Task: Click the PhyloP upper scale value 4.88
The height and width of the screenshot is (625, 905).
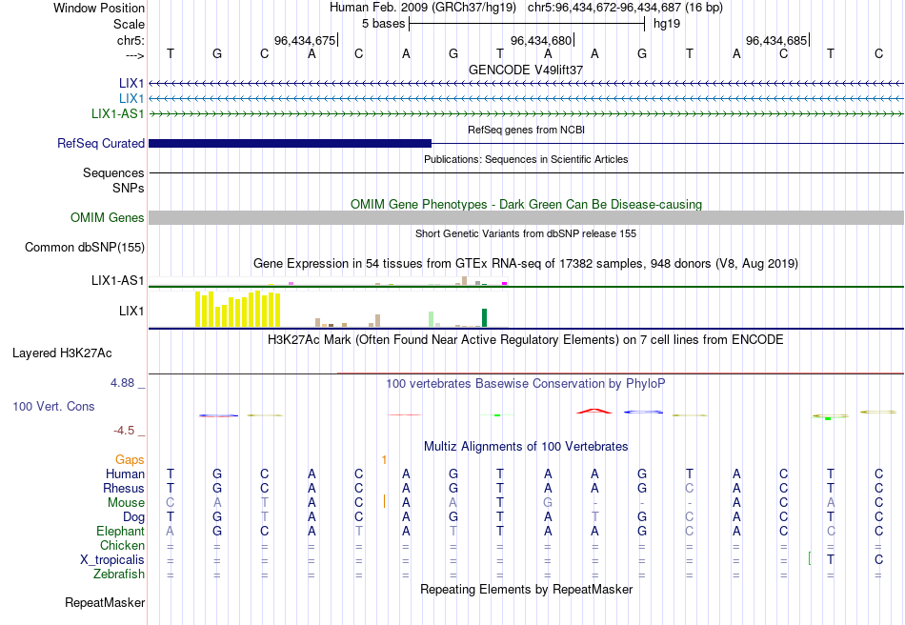Action: pyautogui.click(x=122, y=383)
